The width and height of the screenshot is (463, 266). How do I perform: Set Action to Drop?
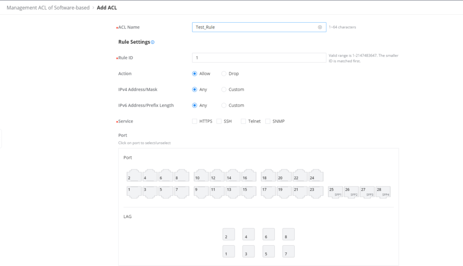(x=224, y=74)
